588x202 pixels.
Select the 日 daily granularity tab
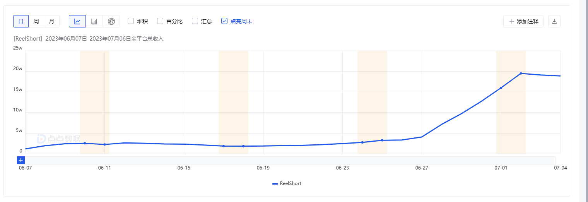click(x=21, y=21)
